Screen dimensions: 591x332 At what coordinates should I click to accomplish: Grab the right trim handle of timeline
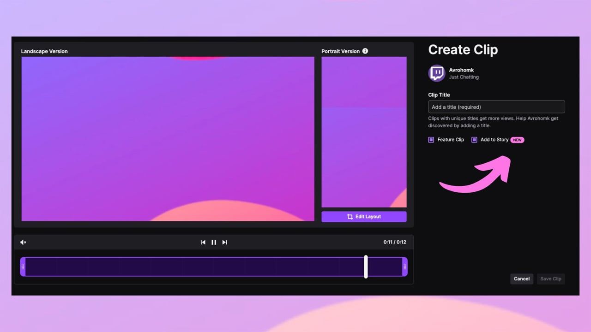pos(405,267)
